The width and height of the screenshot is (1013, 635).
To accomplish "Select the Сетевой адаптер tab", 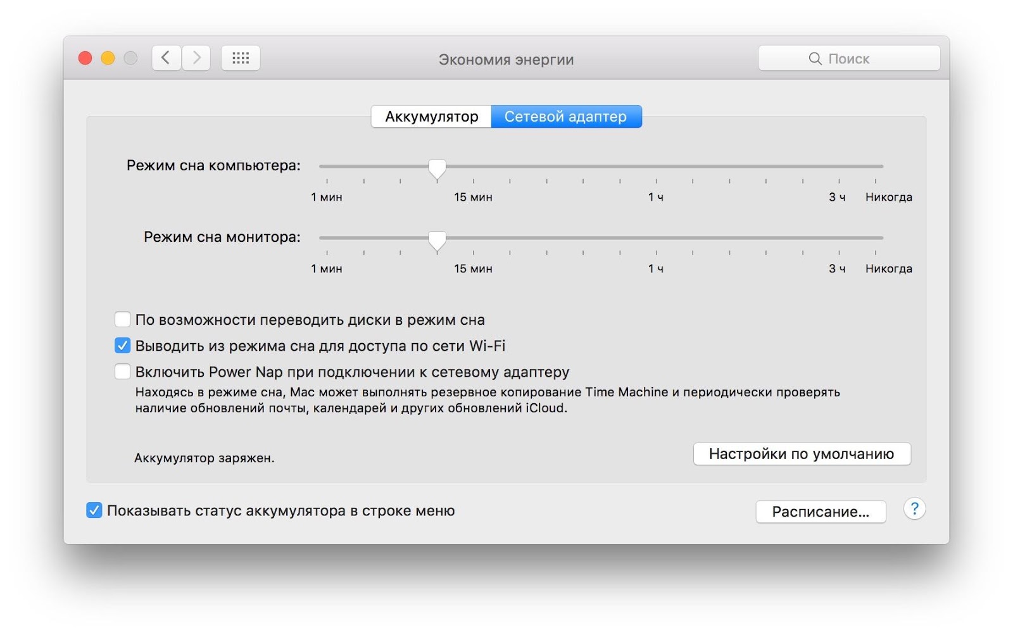I will click(566, 116).
